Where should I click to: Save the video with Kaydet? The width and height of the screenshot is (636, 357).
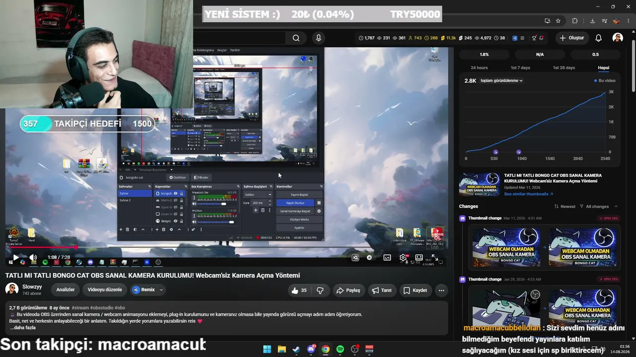415,291
